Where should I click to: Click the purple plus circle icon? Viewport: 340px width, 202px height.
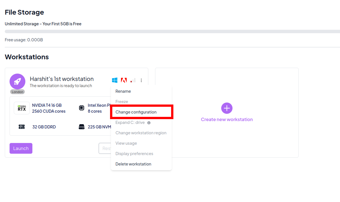(x=227, y=108)
